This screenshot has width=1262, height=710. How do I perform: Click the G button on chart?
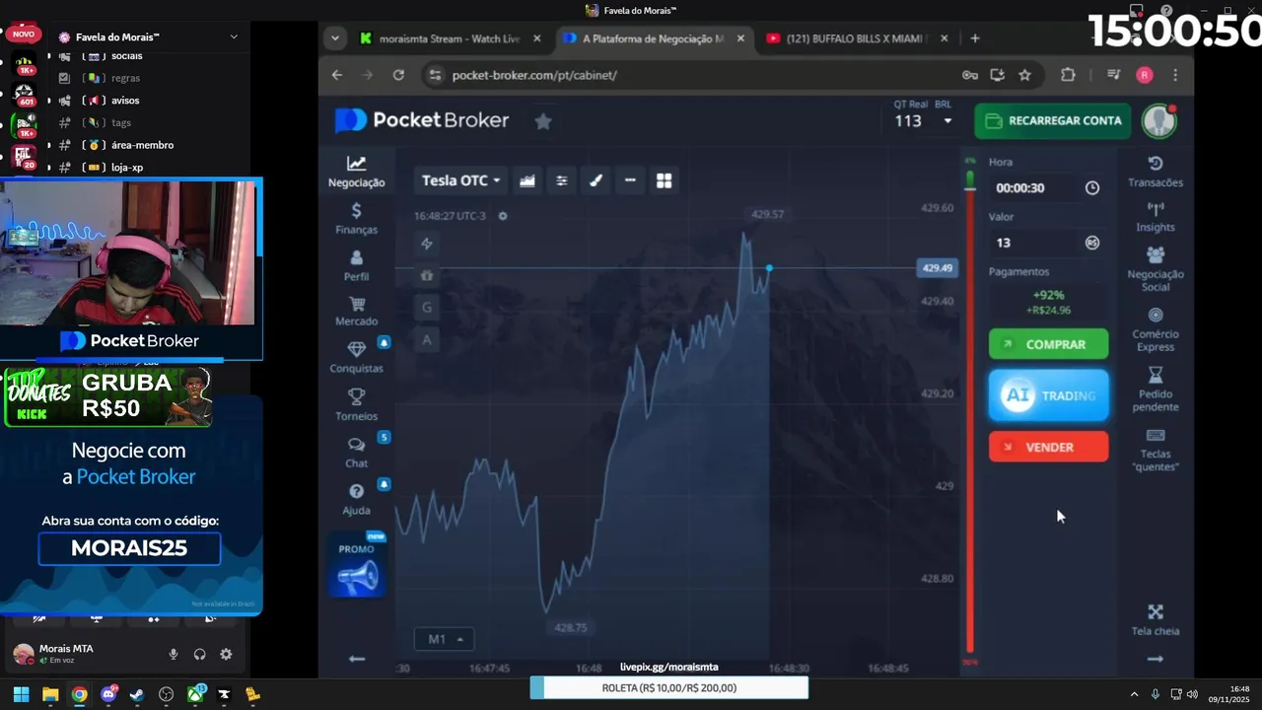(427, 308)
